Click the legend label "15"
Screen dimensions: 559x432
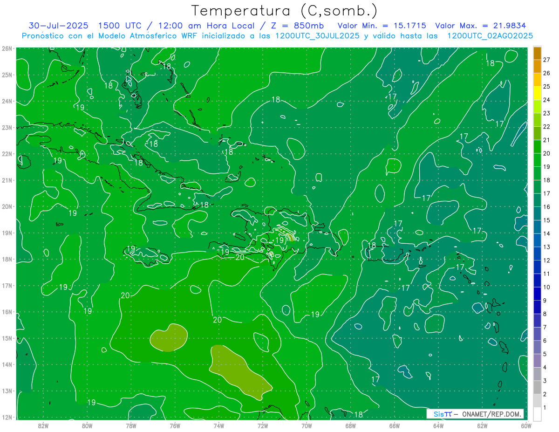546,220
